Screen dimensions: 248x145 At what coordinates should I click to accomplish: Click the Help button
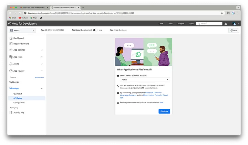pyautogui.click(x=234, y=31)
